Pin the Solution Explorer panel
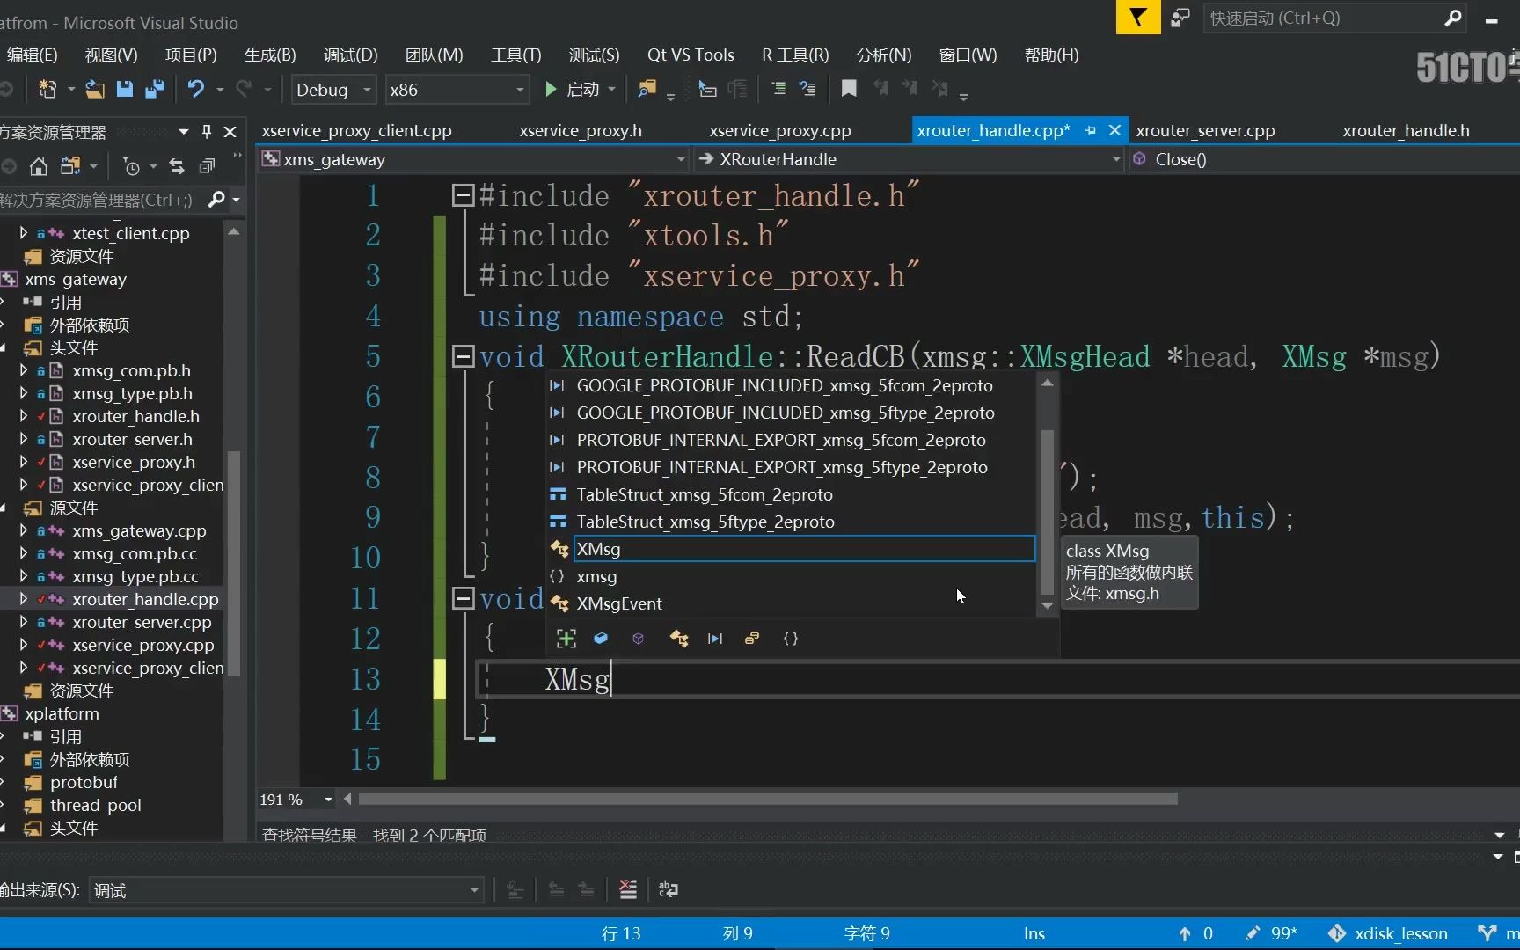Viewport: 1520px width, 950px height. point(207,132)
